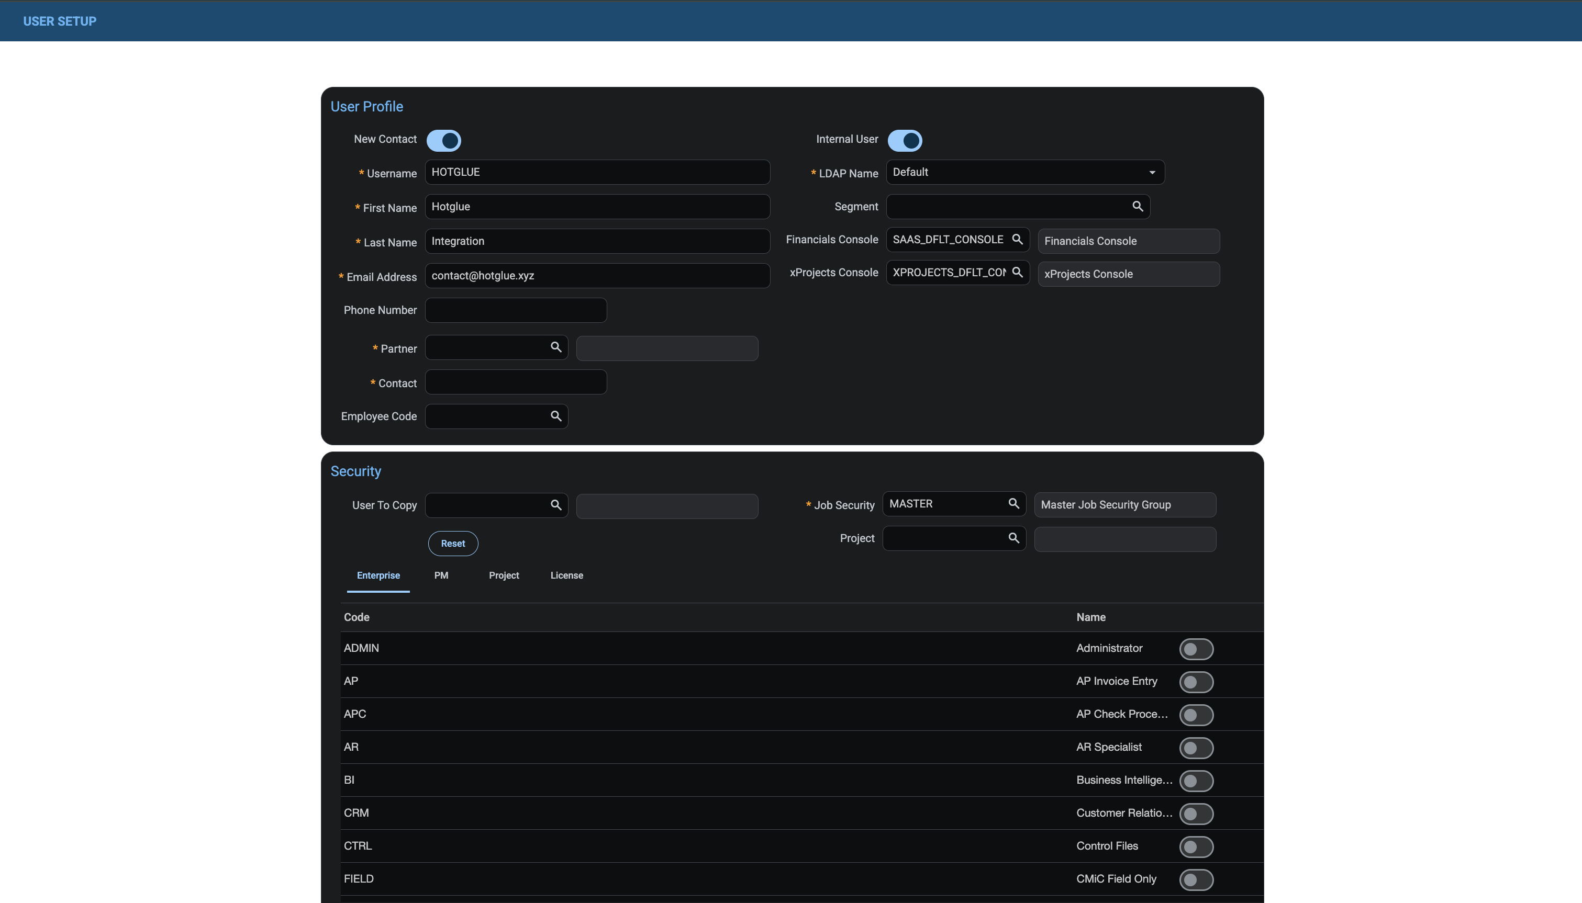The width and height of the screenshot is (1582, 903).
Task: Click the Username input field
Action: (x=597, y=173)
